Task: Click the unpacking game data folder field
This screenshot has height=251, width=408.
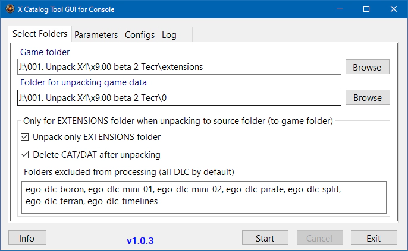Action: pyautogui.click(x=180, y=97)
